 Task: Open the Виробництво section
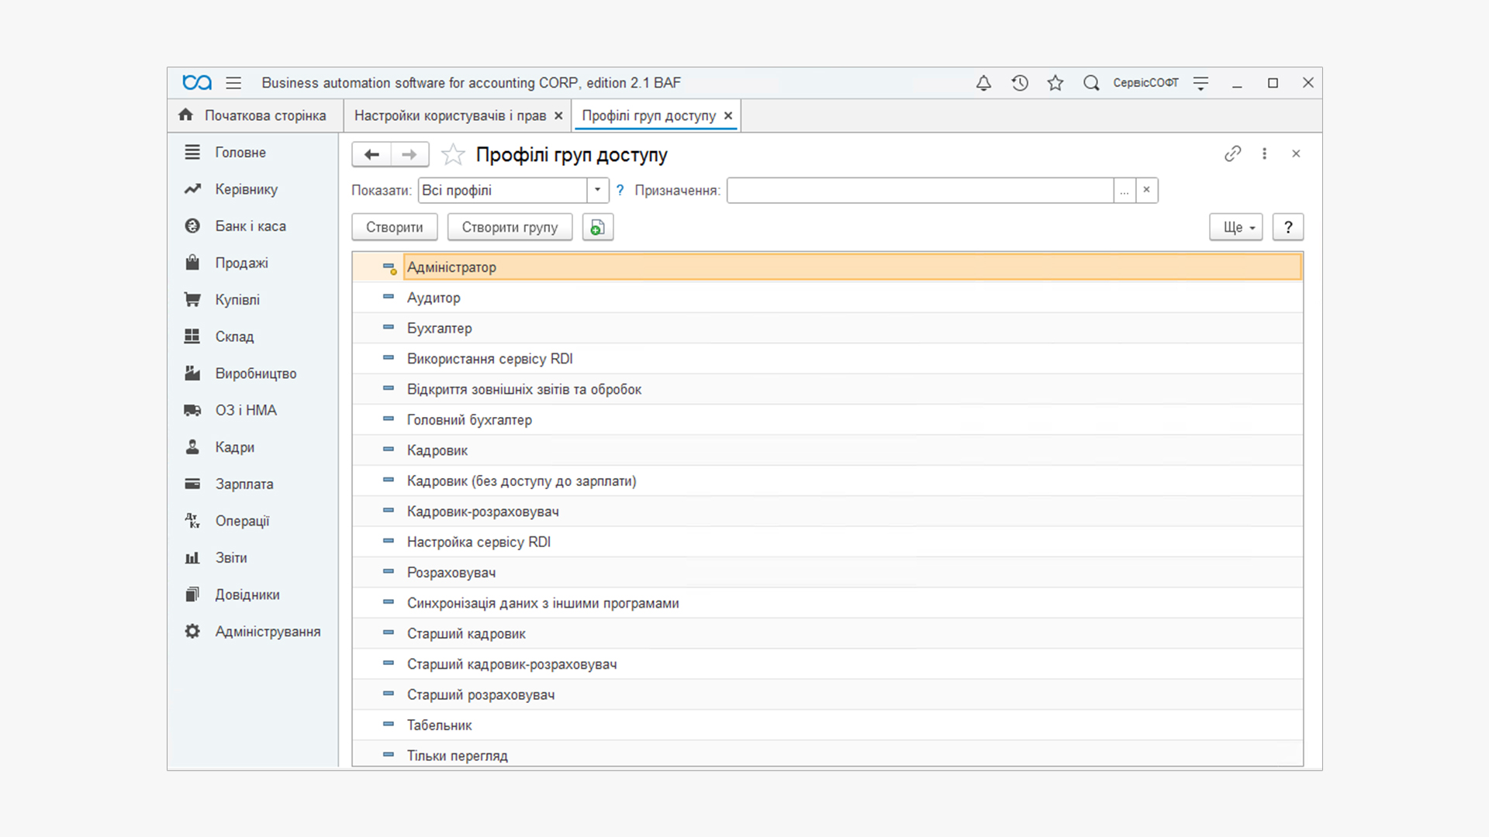(x=253, y=374)
